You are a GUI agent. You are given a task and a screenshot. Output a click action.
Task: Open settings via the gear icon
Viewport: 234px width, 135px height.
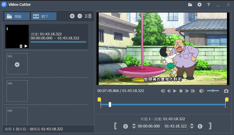coord(199,5)
